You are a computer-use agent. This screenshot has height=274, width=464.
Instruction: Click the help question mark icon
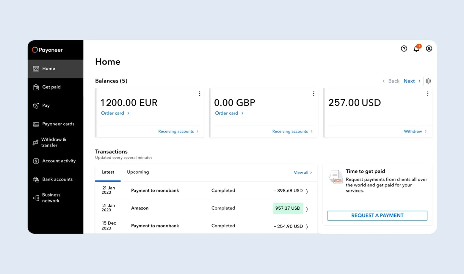pyautogui.click(x=404, y=48)
